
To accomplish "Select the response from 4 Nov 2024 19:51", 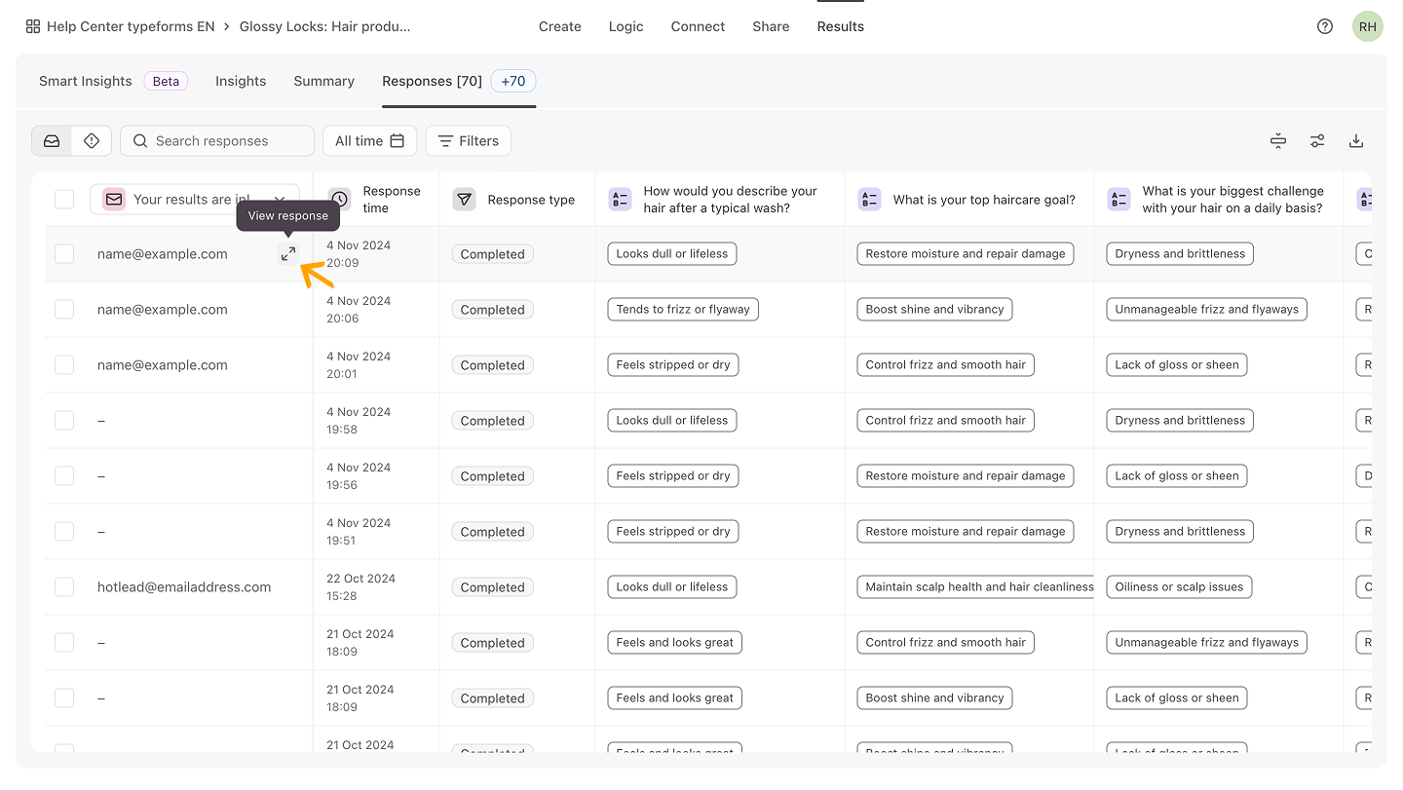I will [x=64, y=532].
